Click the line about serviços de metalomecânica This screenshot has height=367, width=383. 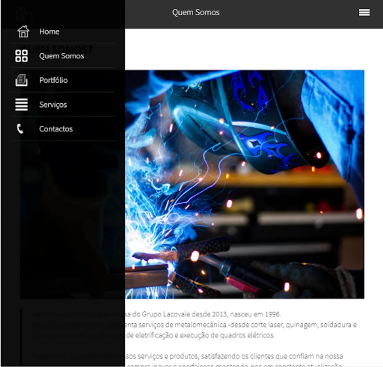click(195, 325)
